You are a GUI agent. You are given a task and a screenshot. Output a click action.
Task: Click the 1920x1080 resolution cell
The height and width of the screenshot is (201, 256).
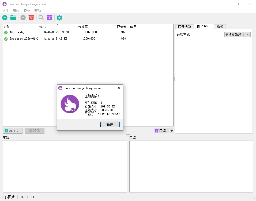[x=89, y=32]
